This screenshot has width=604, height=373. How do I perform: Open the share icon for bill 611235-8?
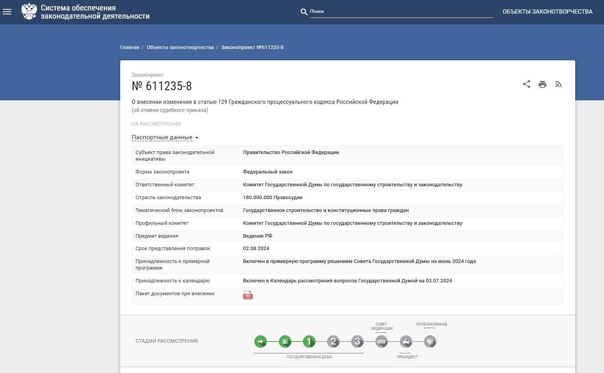527,84
